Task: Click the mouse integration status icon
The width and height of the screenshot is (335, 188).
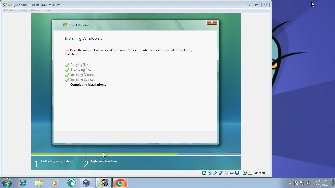Action: tap(245, 173)
